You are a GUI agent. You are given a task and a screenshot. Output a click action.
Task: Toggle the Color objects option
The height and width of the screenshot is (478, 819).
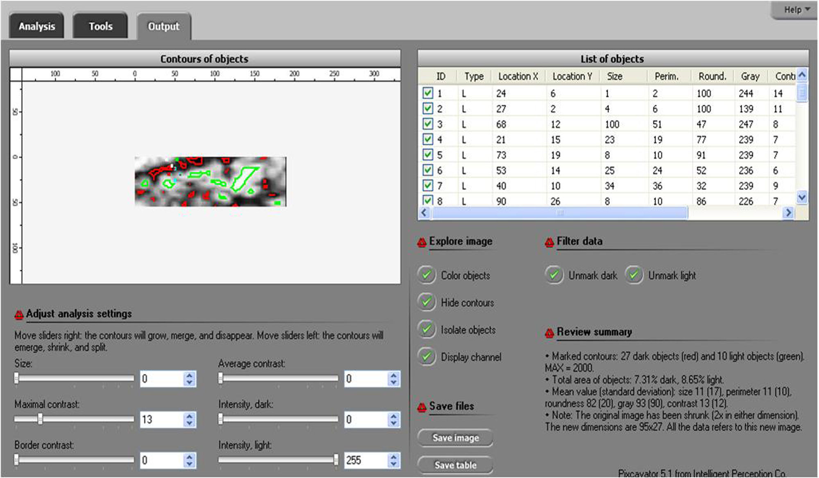[x=427, y=275]
